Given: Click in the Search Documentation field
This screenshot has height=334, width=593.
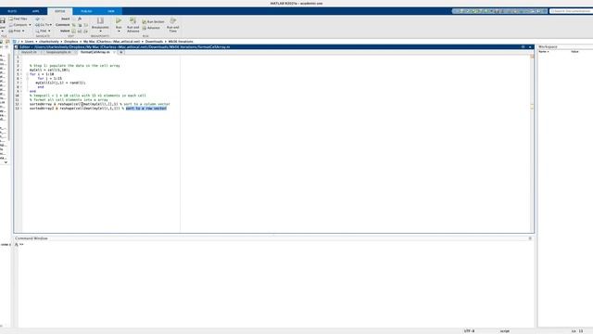Looking at the screenshot, I should click(571, 11).
